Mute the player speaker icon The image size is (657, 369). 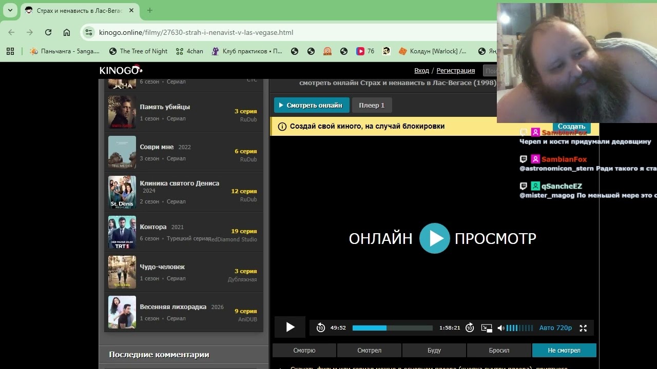click(501, 328)
